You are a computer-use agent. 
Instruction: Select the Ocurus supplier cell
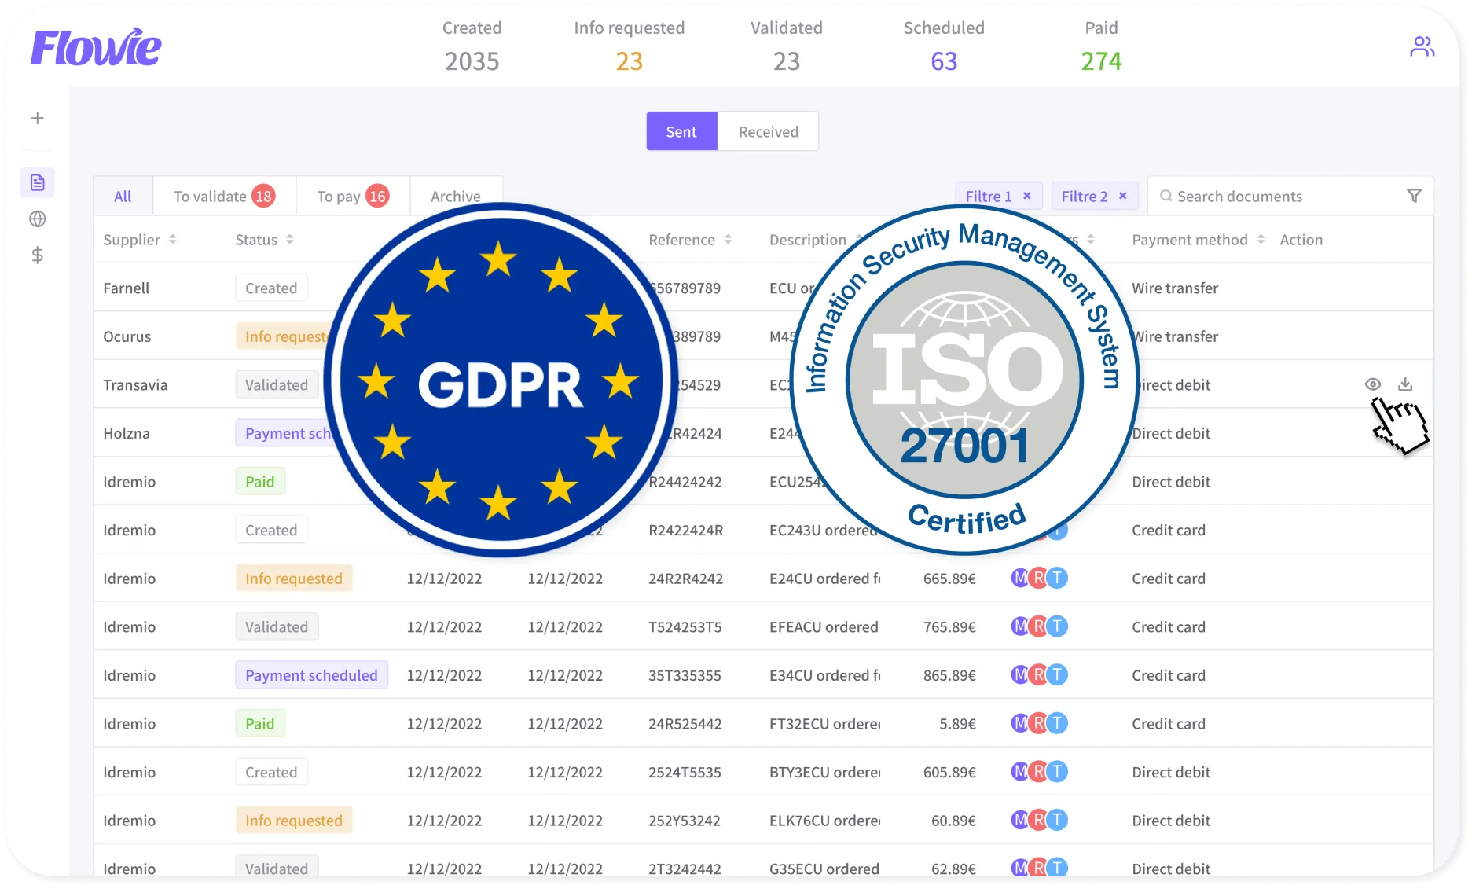tap(127, 336)
